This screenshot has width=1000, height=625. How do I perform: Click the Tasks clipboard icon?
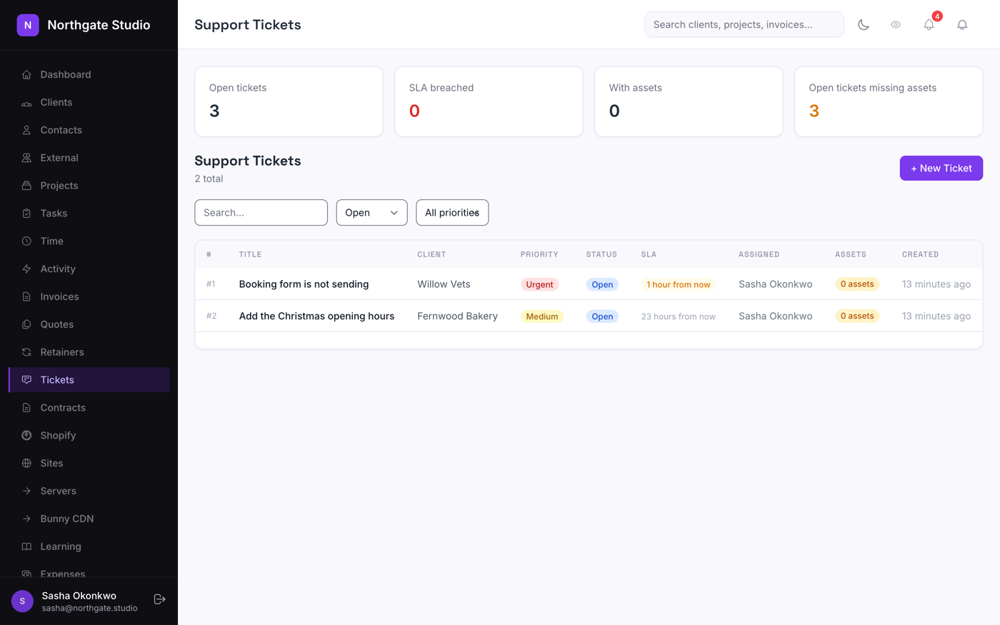(26, 214)
